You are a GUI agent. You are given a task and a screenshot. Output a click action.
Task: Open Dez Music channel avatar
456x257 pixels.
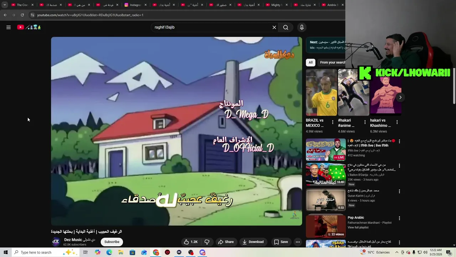coord(56,242)
